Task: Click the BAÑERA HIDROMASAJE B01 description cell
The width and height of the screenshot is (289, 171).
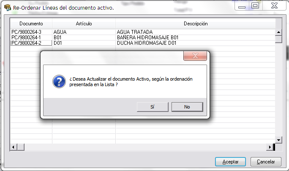Action: coord(195,38)
